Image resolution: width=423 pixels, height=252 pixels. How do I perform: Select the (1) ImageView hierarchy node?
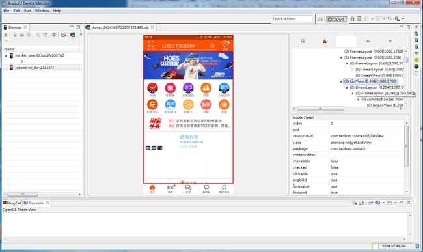tap(379, 76)
